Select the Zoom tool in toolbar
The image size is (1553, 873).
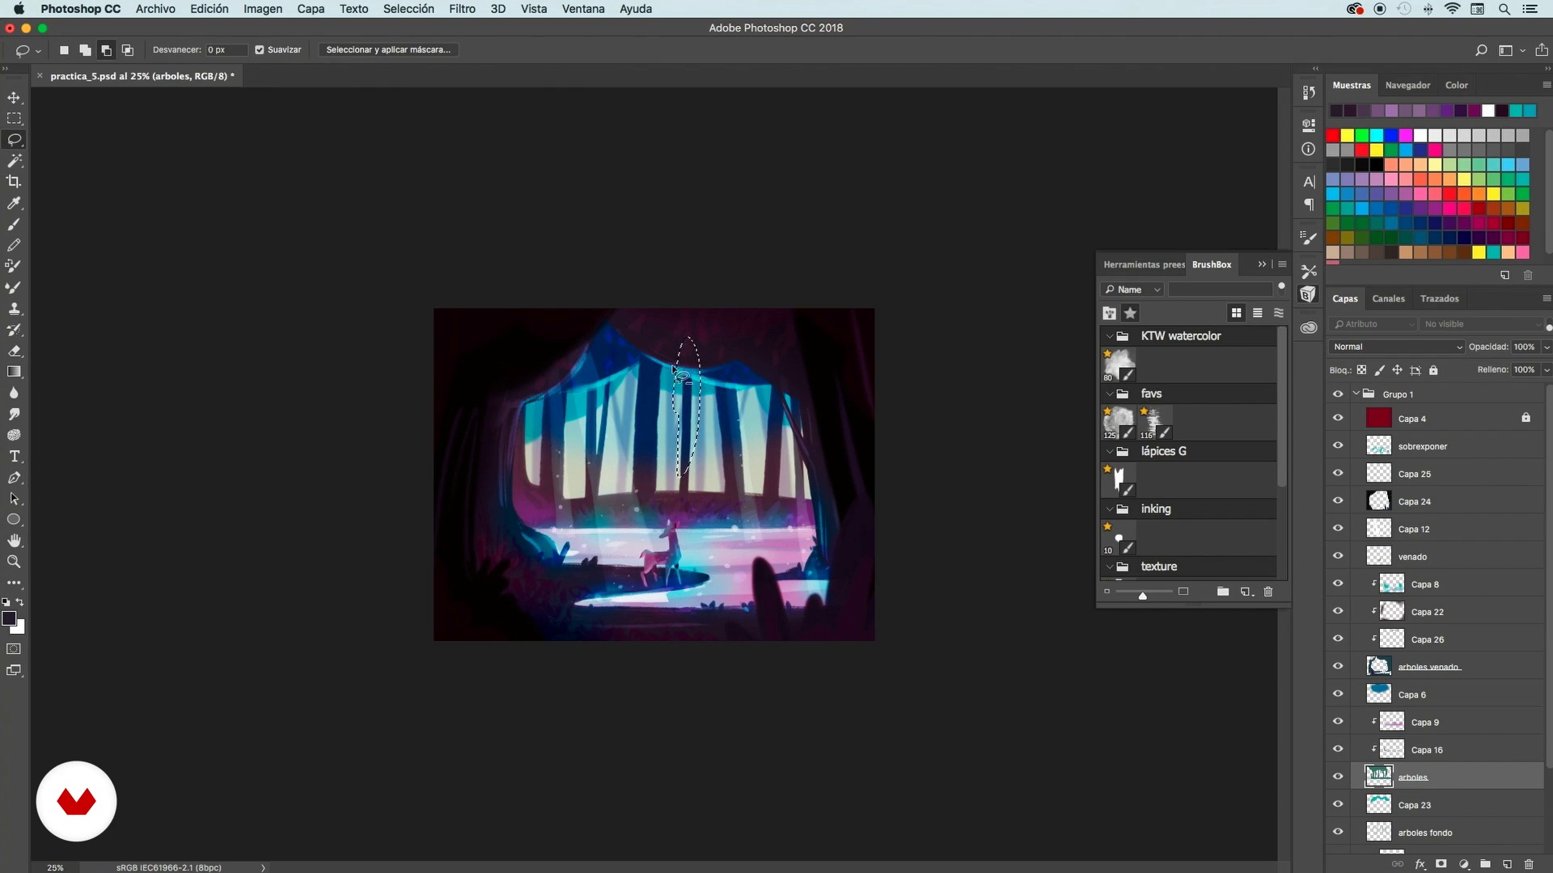coord(14,562)
